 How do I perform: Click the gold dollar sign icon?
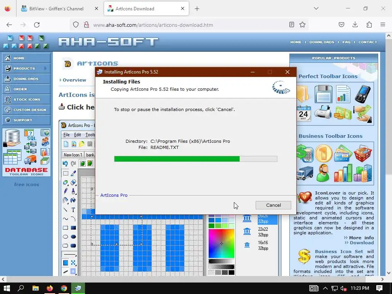point(304,256)
